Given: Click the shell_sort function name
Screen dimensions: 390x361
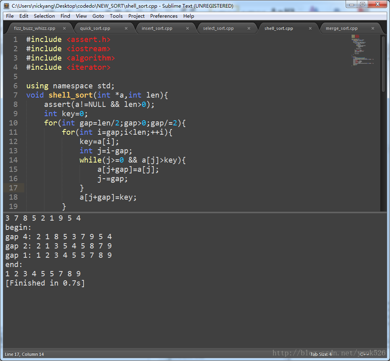Looking at the screenshot, I should point(71,95).
